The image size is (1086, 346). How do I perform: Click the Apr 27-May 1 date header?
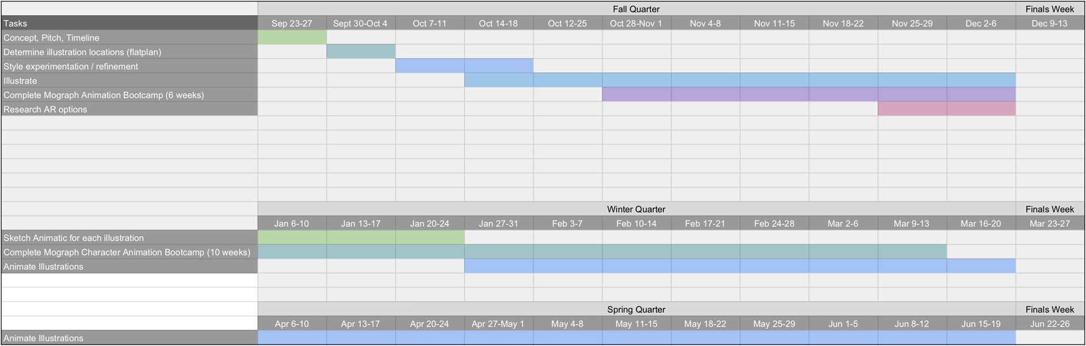pos(498,324)
